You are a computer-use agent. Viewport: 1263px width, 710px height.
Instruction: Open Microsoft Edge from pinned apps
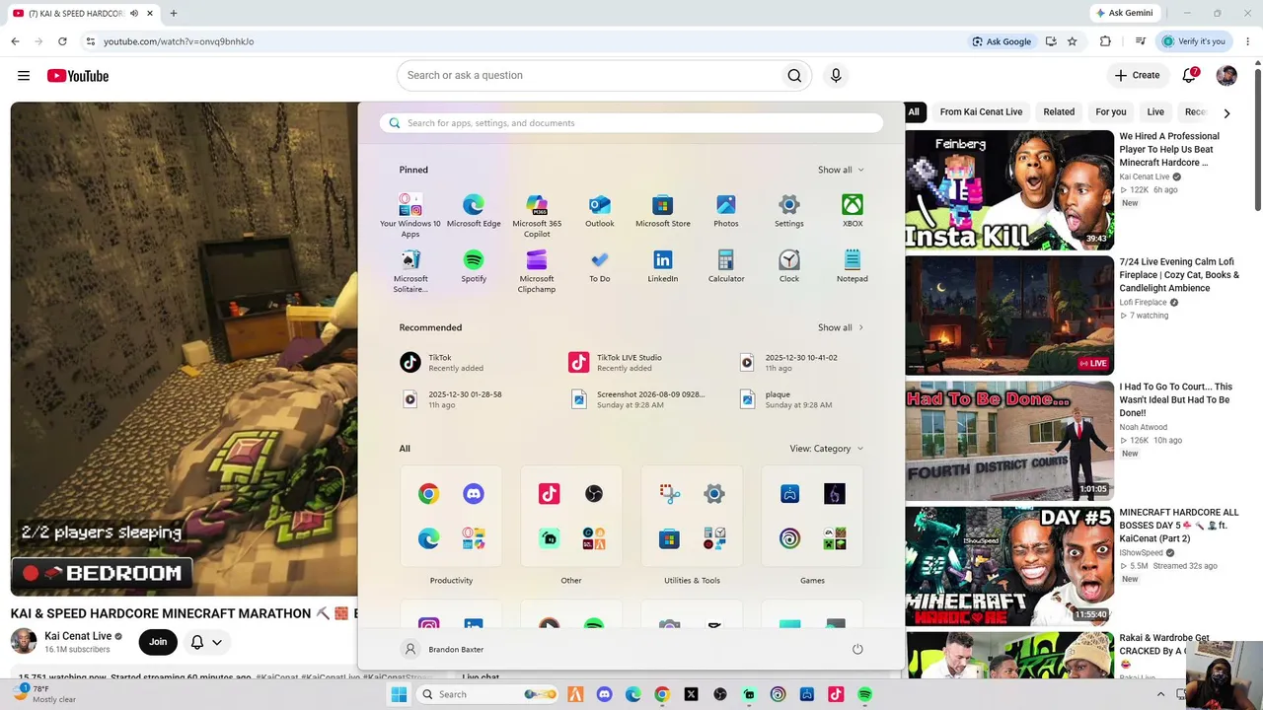click(x=474, y=211)
